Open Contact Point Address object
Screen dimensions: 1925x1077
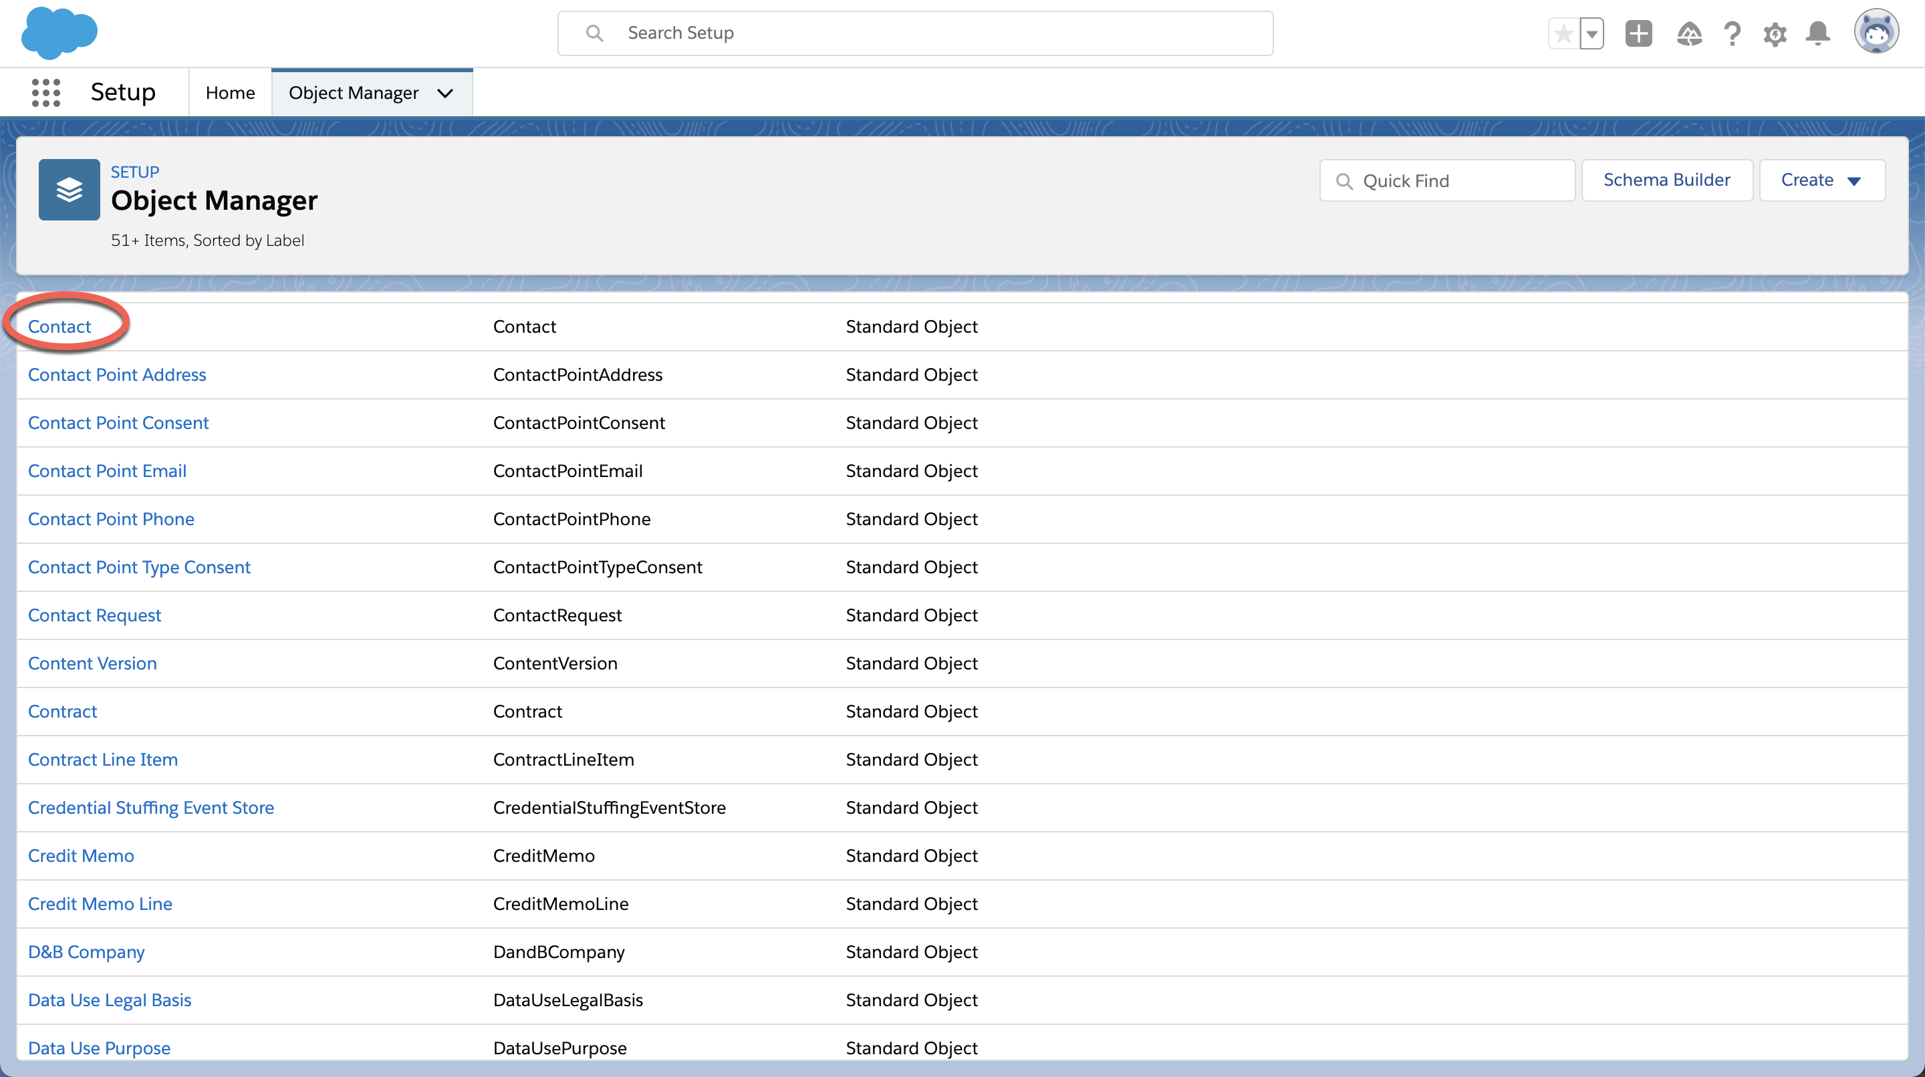pos(116,374)
